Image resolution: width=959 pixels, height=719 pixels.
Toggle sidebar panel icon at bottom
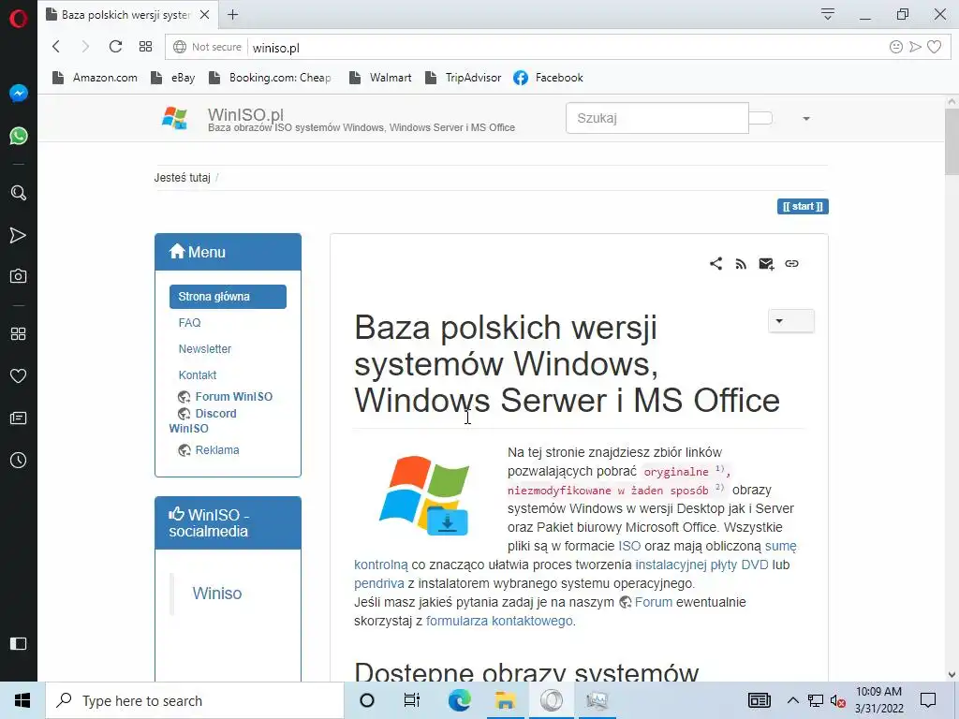[19, 643]
